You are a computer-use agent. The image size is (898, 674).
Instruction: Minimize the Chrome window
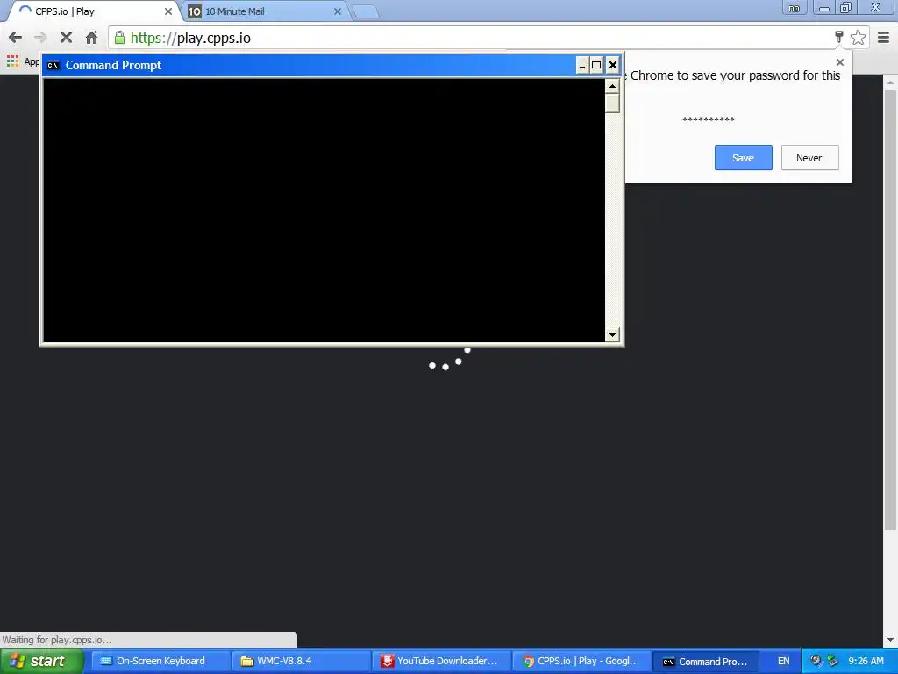click(x=824, y=7)
